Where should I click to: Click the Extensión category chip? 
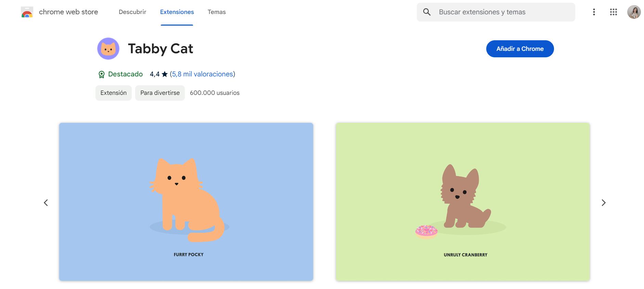click(x=113, y=93)
